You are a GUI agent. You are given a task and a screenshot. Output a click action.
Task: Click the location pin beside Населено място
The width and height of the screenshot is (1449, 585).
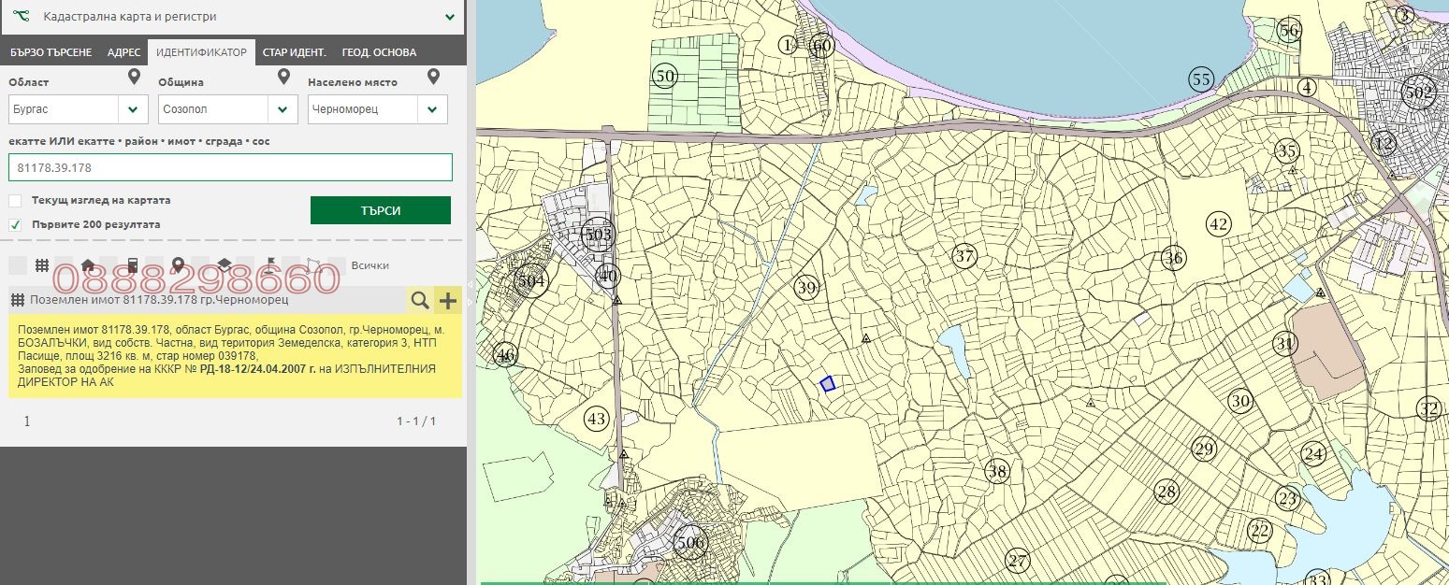pos(433,78)
